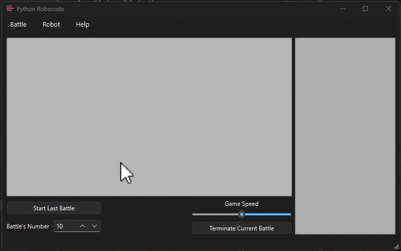The height and width of the screenshot is (251, 401).
Task: Click the Game Speed slider handle
Action: tap(241, 214)
